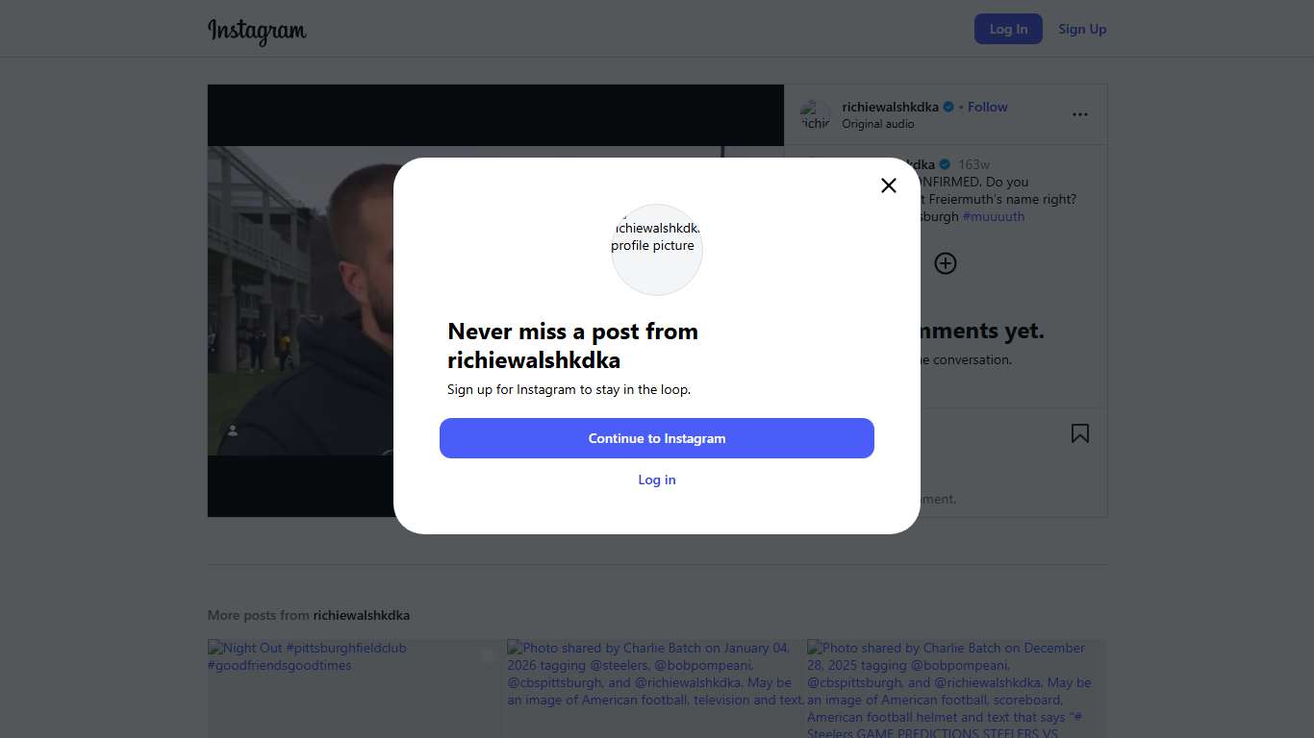Open the Charlie Batch January 04 post thumbnail

[656, 689]
